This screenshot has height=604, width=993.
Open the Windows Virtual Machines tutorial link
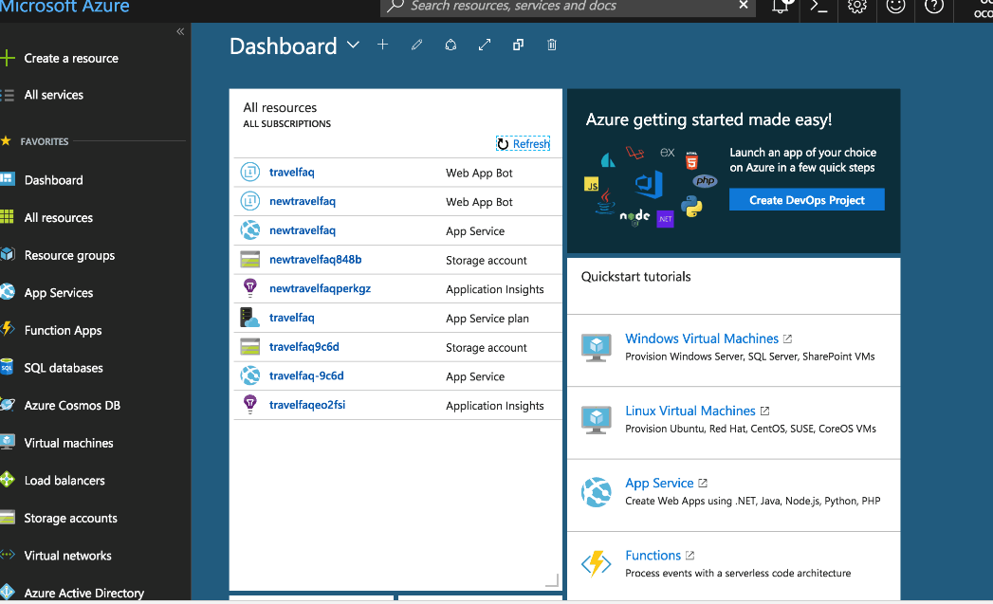click(x=702, y=339)
